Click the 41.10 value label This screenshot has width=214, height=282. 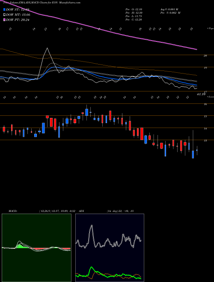[x=201, y=94]
